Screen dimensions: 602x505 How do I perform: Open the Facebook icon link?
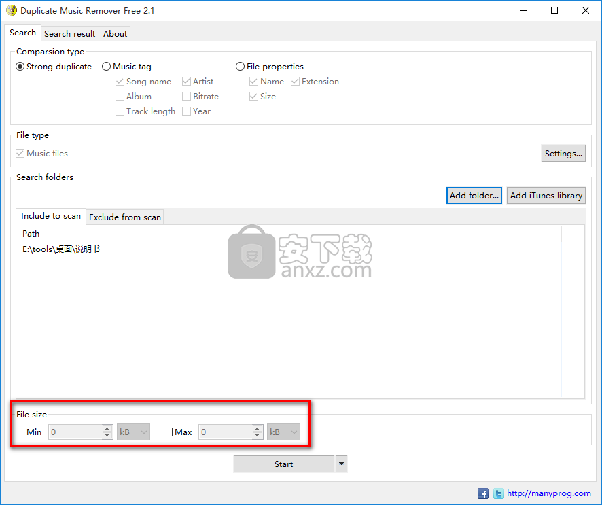(x=483, y=493)
